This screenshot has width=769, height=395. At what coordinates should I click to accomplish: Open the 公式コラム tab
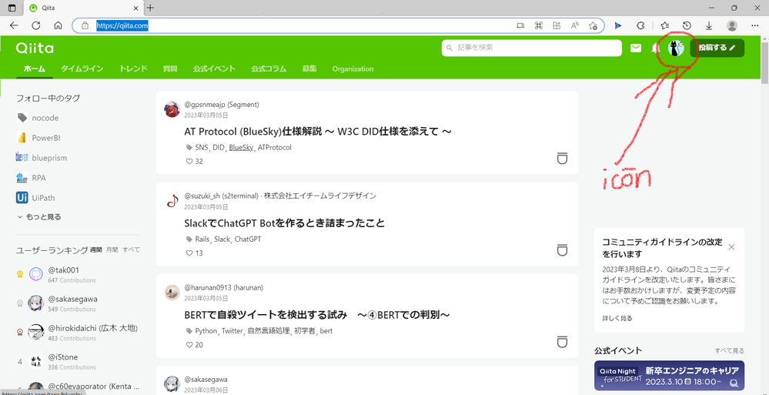pos(269,69)
